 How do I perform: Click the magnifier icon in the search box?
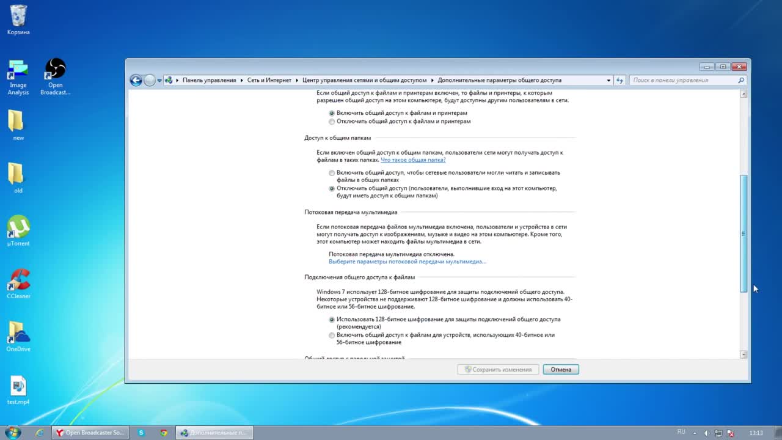(x=741, y=80)
